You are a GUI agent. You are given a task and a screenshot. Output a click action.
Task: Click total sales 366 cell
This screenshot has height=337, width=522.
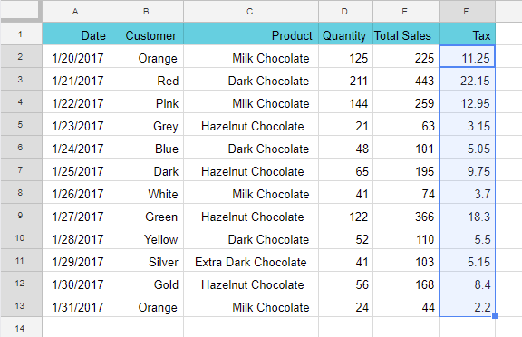click(406, 216)
